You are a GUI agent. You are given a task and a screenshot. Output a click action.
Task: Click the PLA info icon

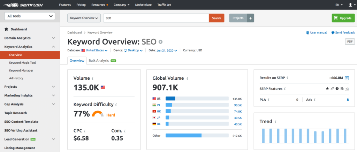(x=269, y=100)
